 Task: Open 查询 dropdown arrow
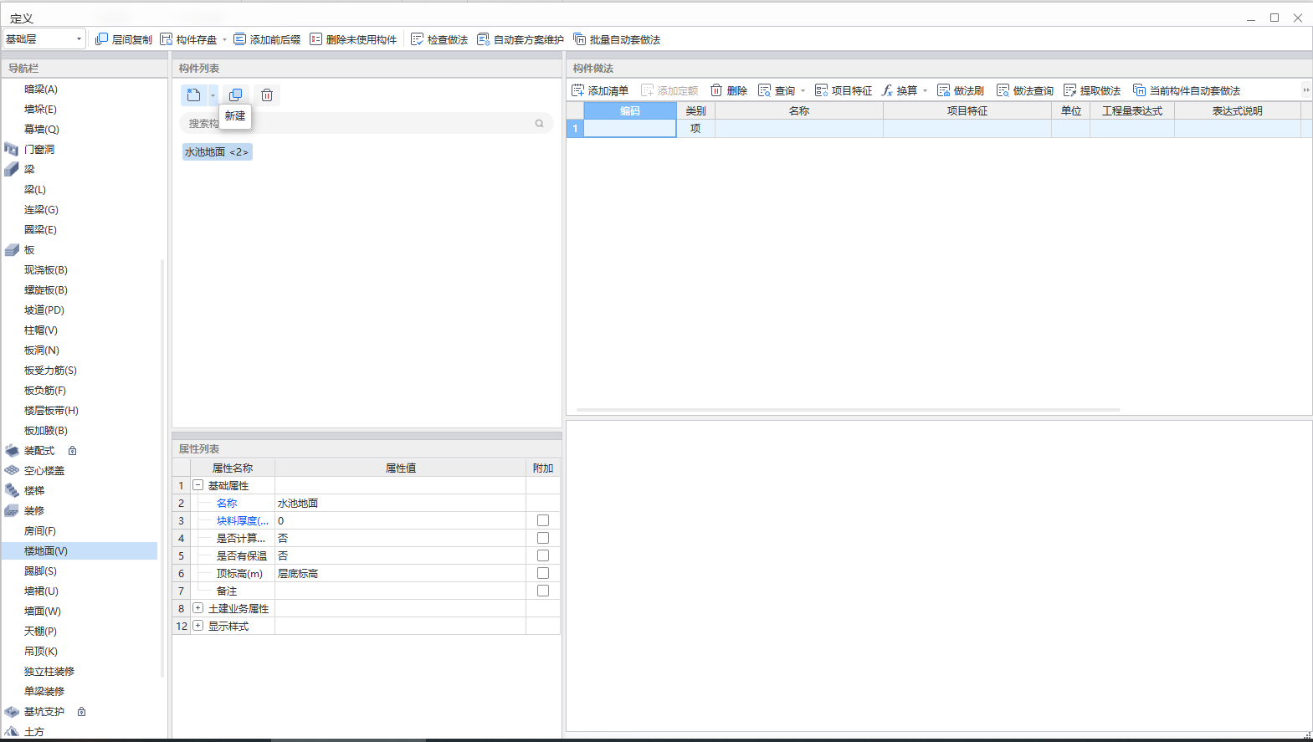[803, 90]
